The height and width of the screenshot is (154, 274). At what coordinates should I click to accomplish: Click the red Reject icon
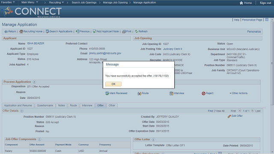pyautogui.click(x=203, y=93)
